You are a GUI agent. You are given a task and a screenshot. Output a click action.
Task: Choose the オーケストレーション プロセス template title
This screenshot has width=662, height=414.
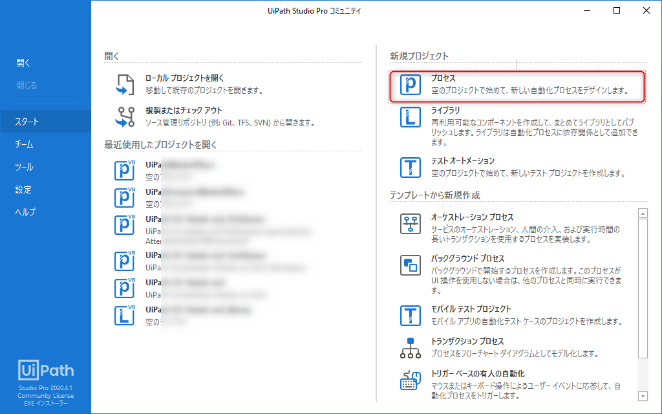[x=472, y=217]
